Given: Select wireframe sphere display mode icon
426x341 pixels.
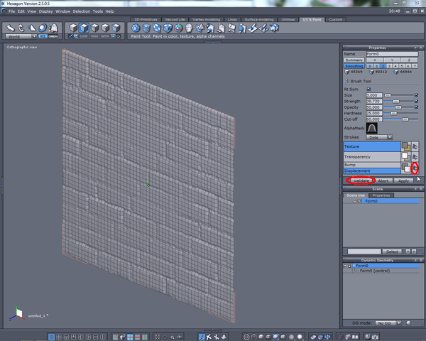Looking at the screenshot, I should (246, 337).
